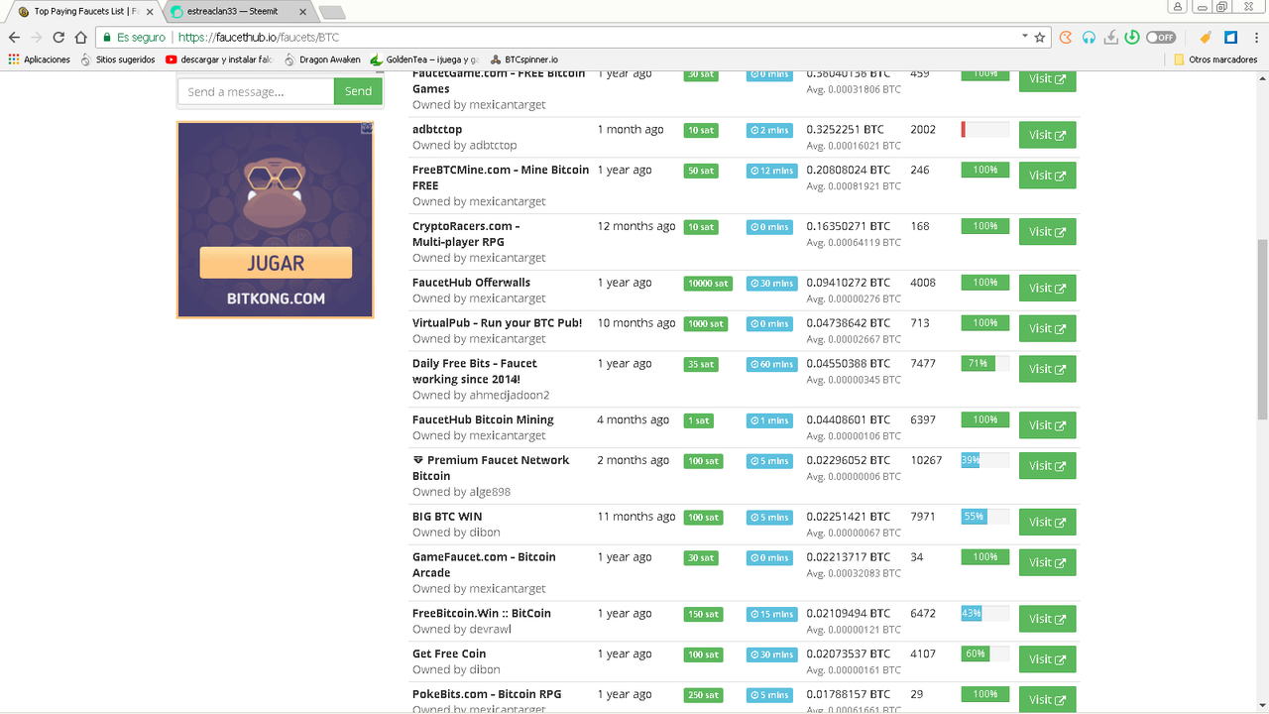The height and width of the screenshot is (714, 1269).
Task: Click the Bitkong ad corner info icon
Action: 366,128
